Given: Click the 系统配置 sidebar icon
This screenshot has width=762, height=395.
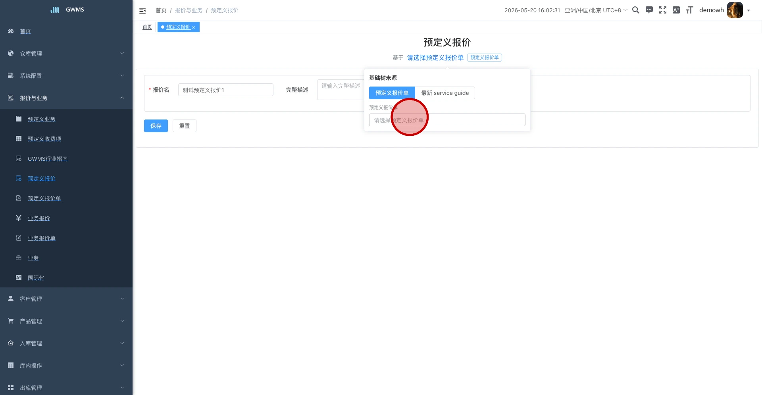Looking at the screenshot, I should (x=11, y=75).
